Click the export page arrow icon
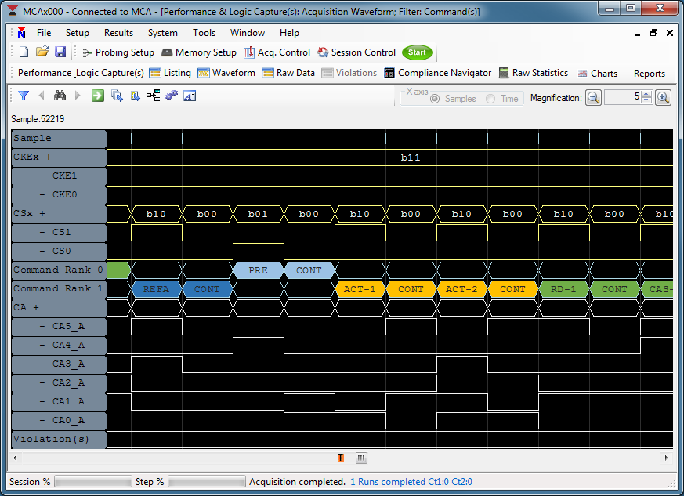This screenshot has width=684, height=496. (136, 96)
